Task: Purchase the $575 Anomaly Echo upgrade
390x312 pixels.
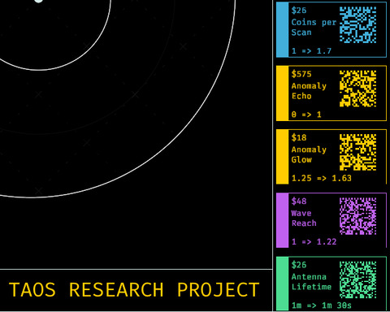Action: coord(331,93)
